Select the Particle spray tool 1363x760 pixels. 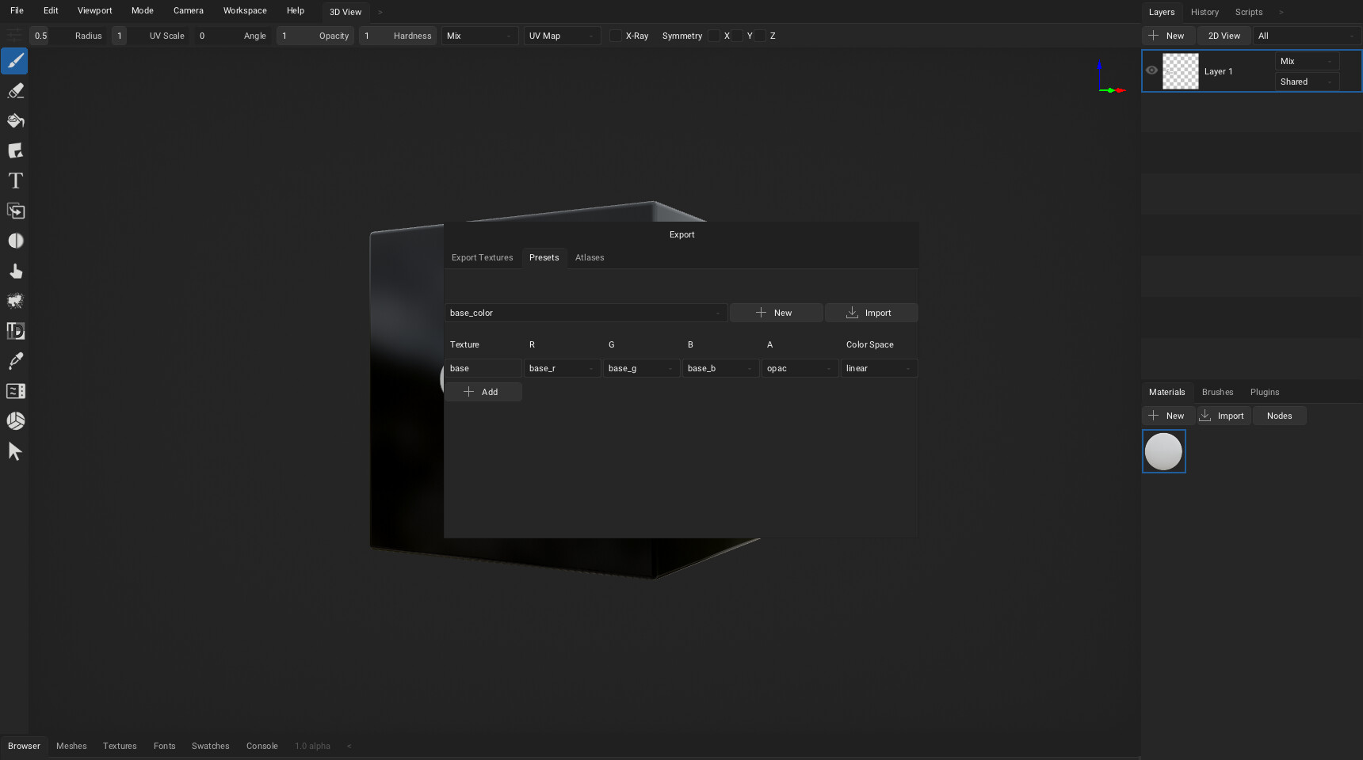click(x=15, y=301)
